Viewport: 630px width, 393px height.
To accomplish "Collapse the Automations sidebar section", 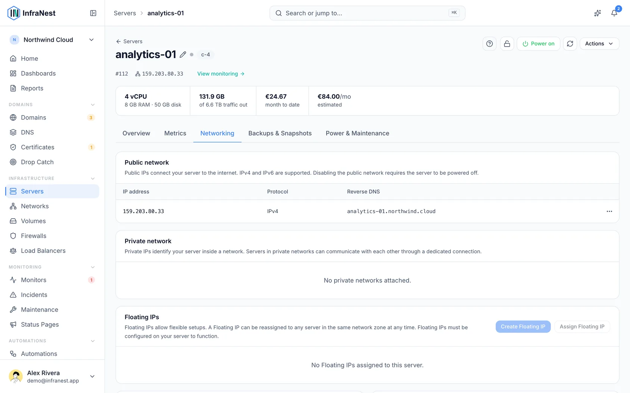I will pyautogui.click(x=93, y=341).
